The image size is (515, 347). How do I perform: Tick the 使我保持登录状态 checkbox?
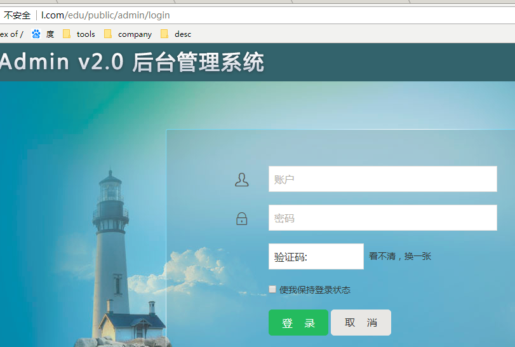272,289
